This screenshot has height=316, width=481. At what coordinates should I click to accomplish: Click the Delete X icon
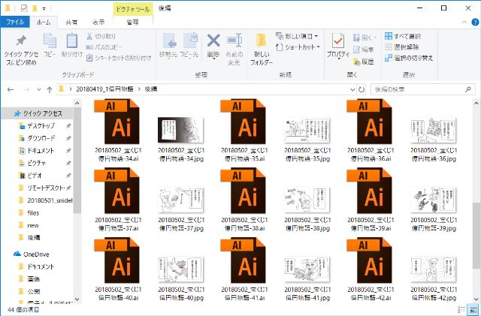tap(213, 42)
